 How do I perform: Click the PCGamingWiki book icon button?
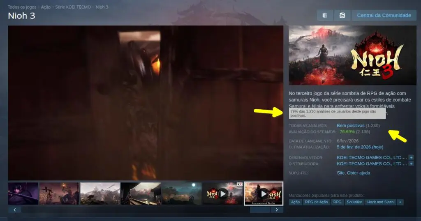pyautogui.click(x=325, y=15)
